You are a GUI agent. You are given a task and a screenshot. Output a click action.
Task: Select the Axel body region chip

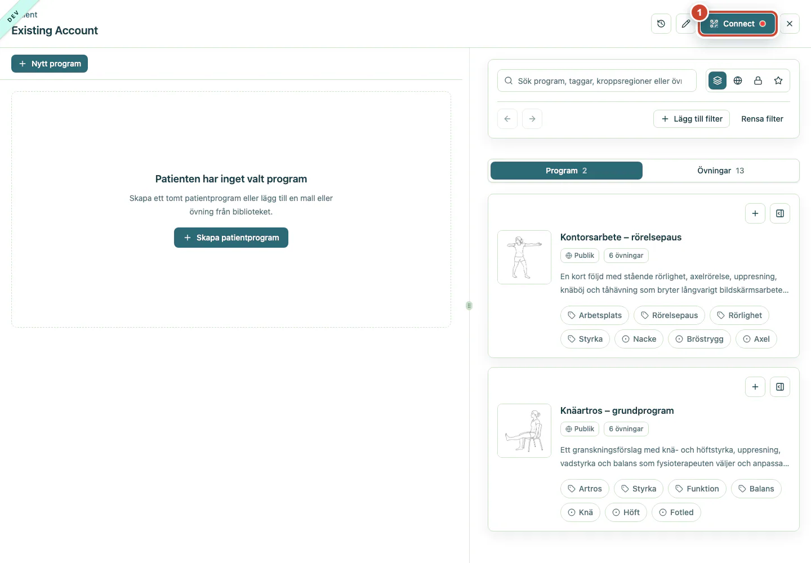click(x=756, y=339)
